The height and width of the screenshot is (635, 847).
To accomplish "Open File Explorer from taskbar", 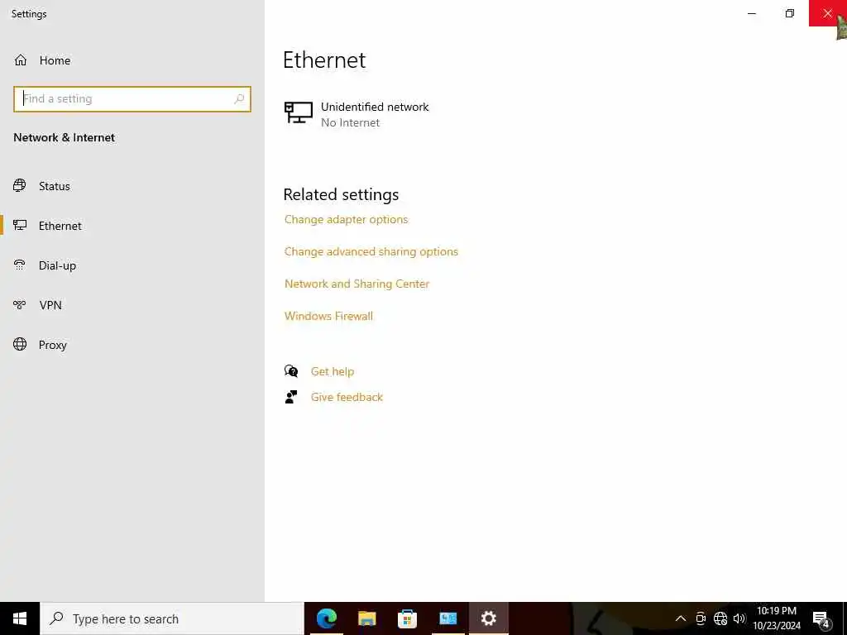I will [x=366, y=618].
